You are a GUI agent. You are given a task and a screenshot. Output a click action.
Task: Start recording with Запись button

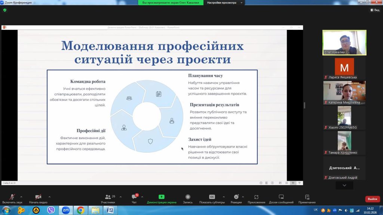[x=188, y=197]
